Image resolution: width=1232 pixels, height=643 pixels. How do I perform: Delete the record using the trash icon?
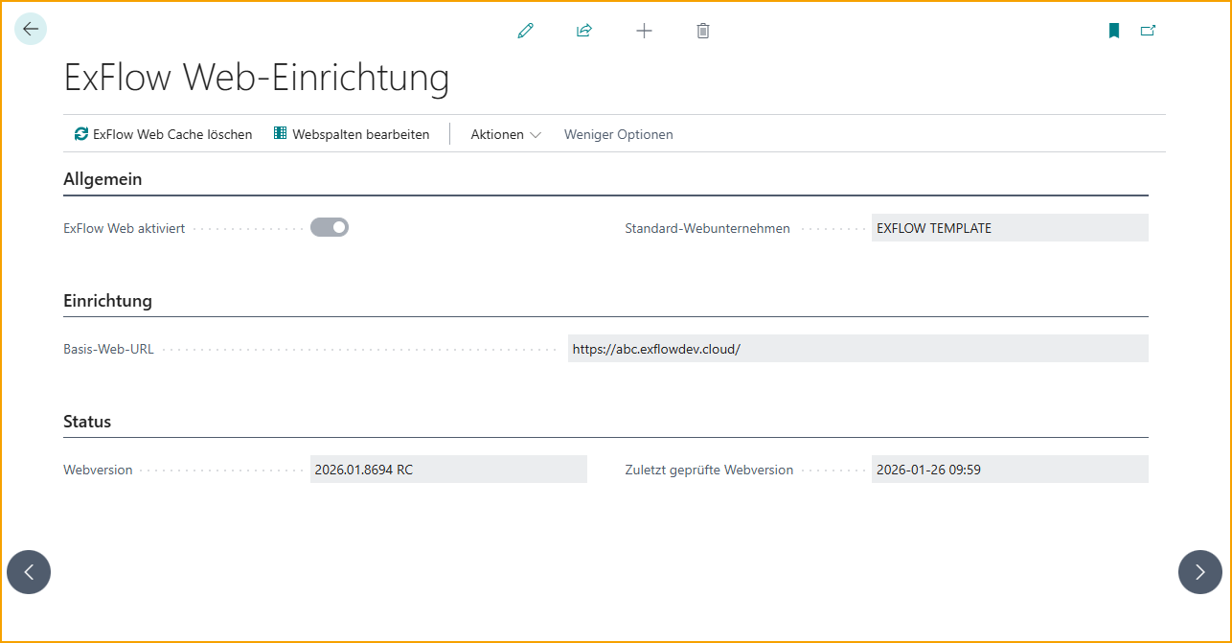702,30
